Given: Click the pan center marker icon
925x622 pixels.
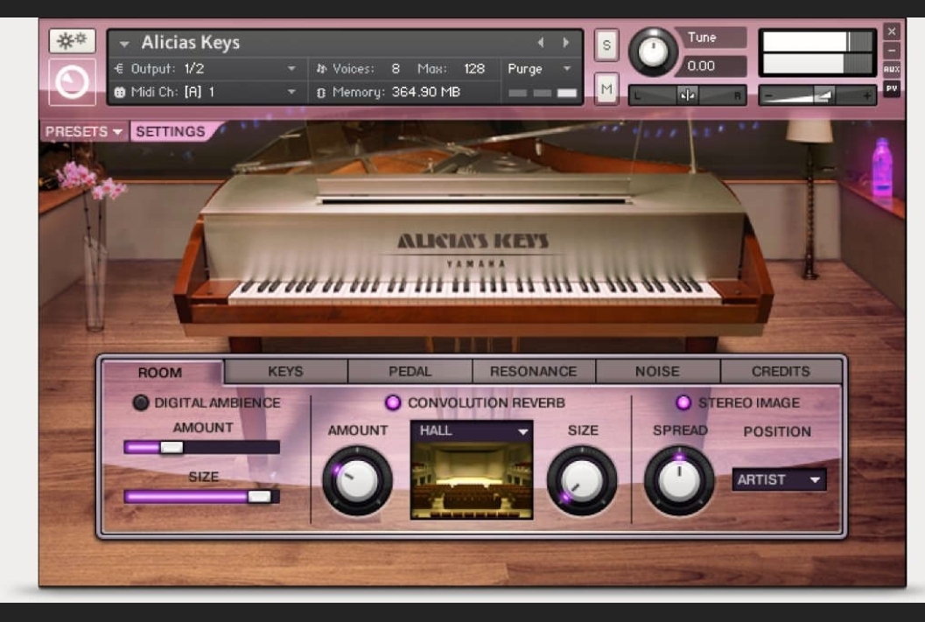Looking at the screenshot, I should coord(687,95).
